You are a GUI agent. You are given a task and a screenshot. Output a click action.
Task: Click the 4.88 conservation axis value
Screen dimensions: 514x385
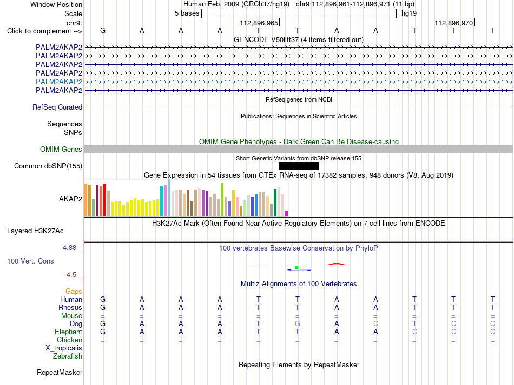click(x=69, y=248)
